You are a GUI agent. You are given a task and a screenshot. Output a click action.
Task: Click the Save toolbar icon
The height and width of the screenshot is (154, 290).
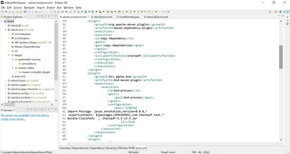click(x=10, y=12)
